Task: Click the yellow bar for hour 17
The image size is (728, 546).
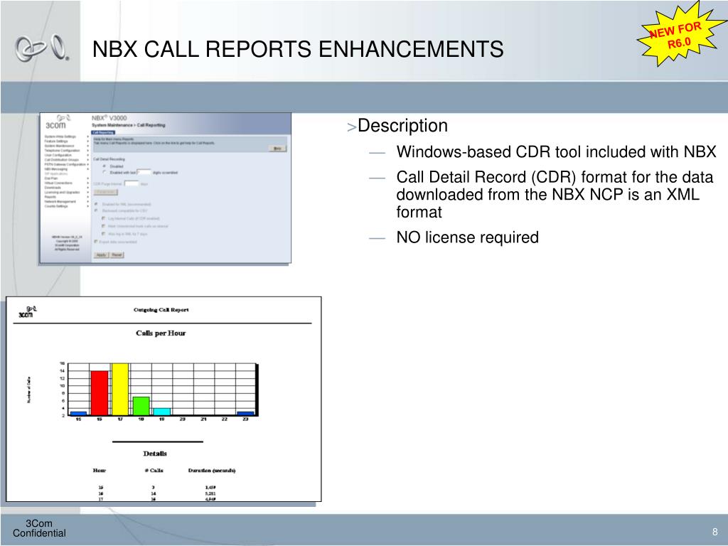Action: [x=119, y=389]
